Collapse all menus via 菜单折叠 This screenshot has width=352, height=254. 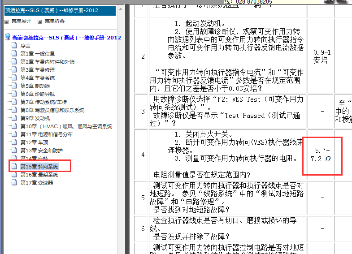pyautogui.click(x=55, y=22)
